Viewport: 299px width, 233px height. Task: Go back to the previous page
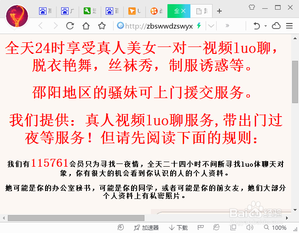click(40, 26)
